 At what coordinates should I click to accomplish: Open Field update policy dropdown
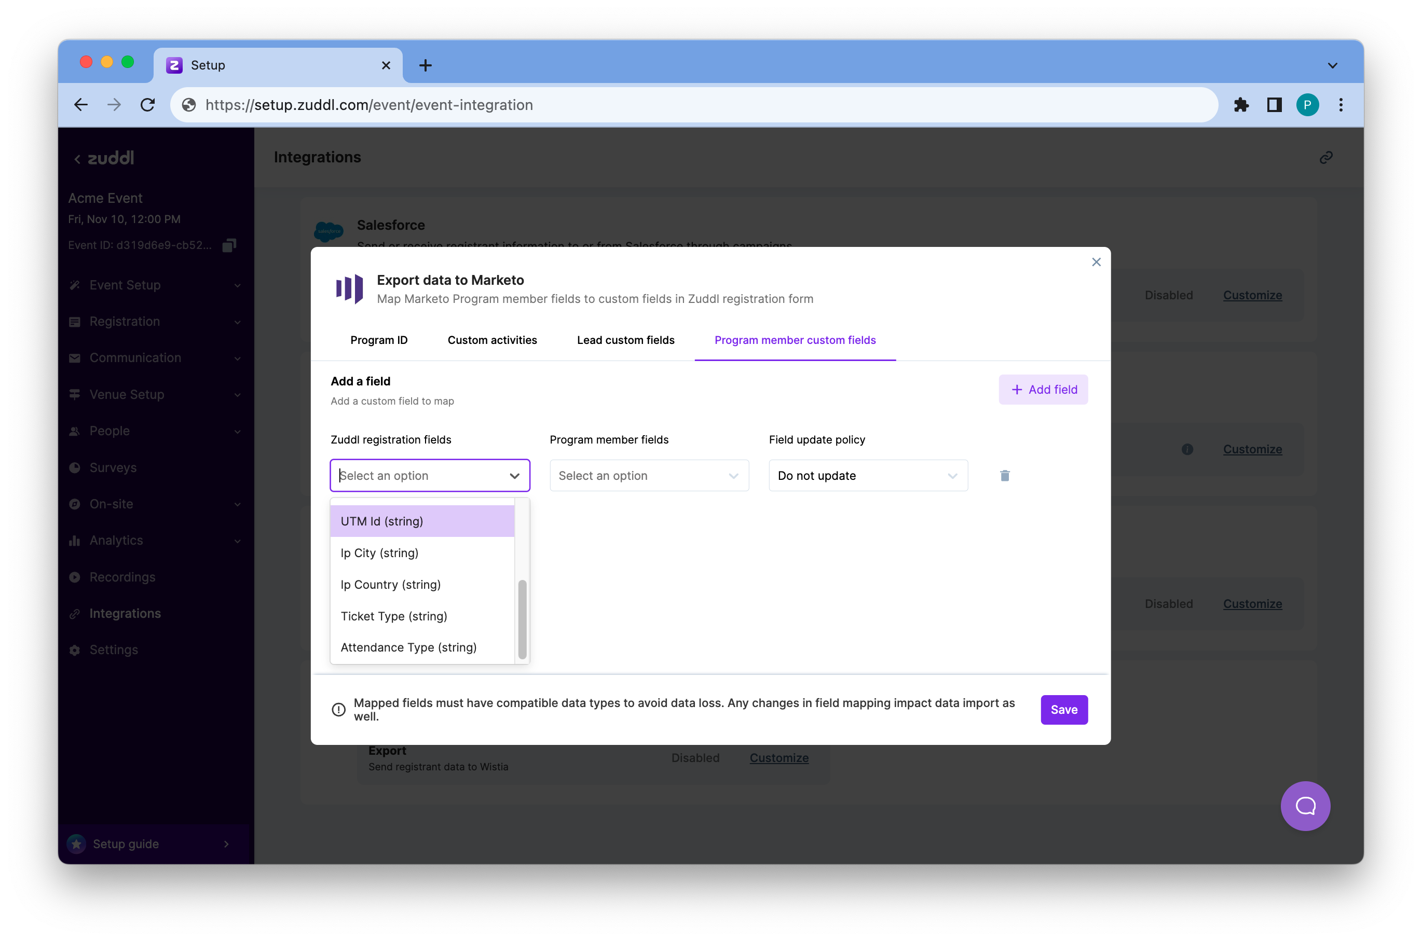tap(868, 475)
